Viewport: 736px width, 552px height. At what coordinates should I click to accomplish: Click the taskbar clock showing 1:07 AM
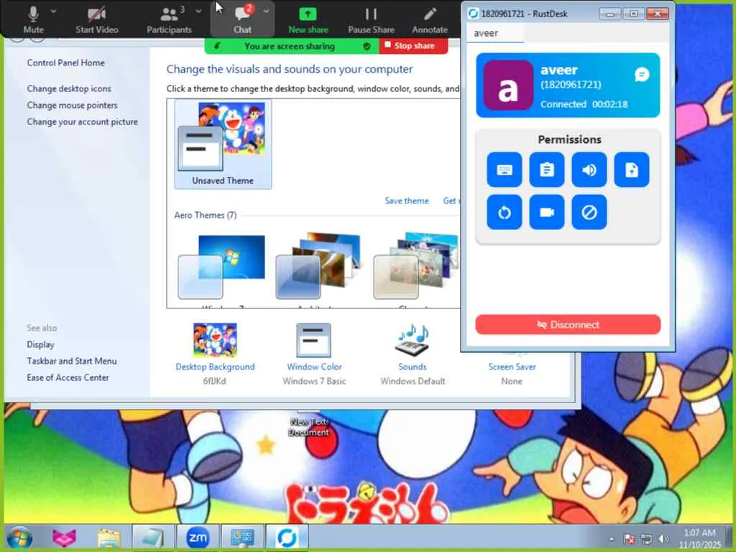[699, 538]
